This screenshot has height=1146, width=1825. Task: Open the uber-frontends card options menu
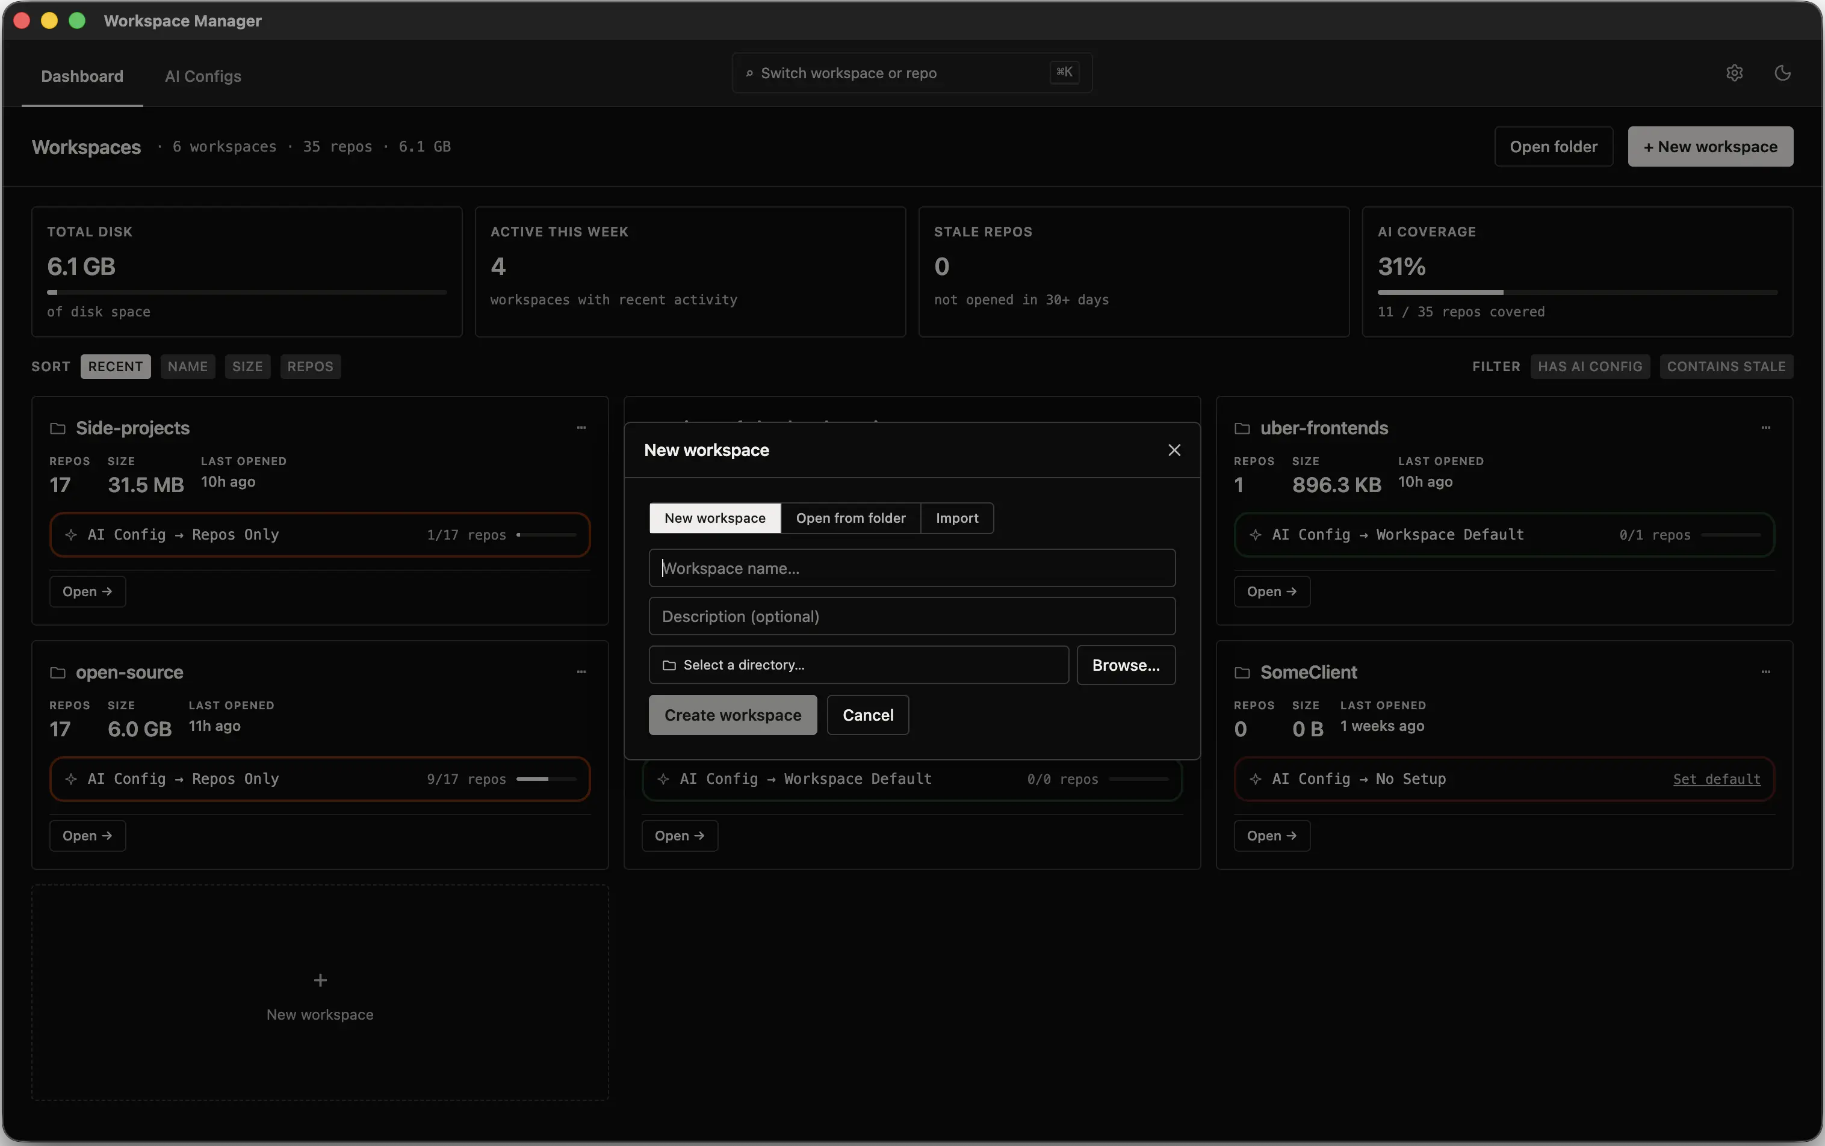pyautogui.click(x=1766, y=428)
